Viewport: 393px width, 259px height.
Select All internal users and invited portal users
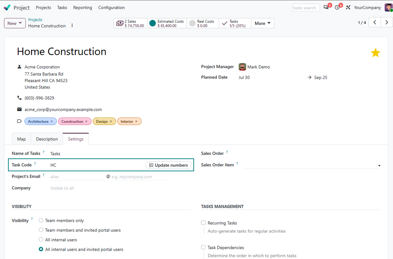[x=41, y=249]
